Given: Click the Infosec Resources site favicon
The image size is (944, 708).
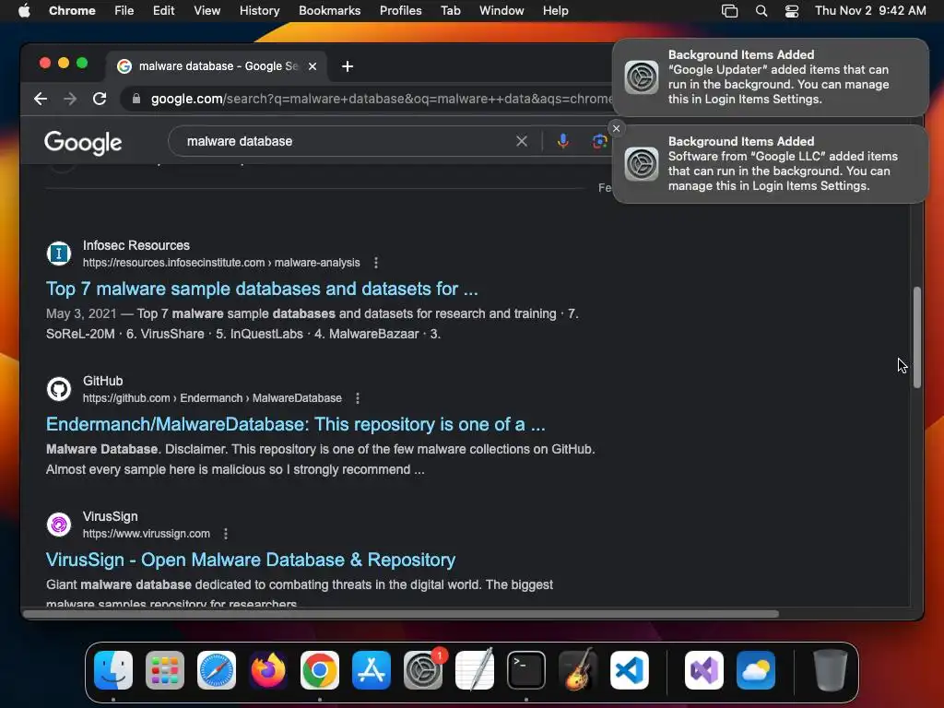Looking at the screenshot, I should pyautogui.click(x=59, y=254).
